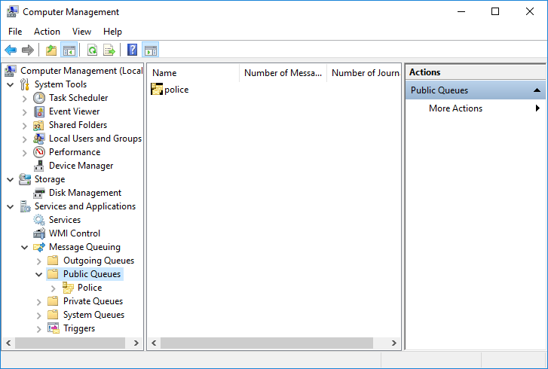
Task: Select Outgoing Queues tree item
Action: [99, 261]
